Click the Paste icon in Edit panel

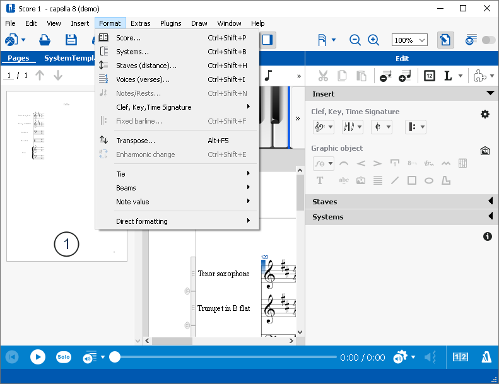click(x=361, y=76)
